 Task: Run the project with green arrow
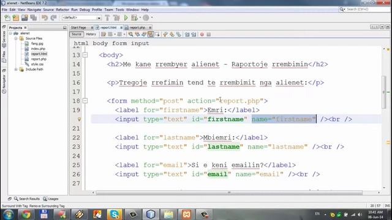[x=126, y=18]
